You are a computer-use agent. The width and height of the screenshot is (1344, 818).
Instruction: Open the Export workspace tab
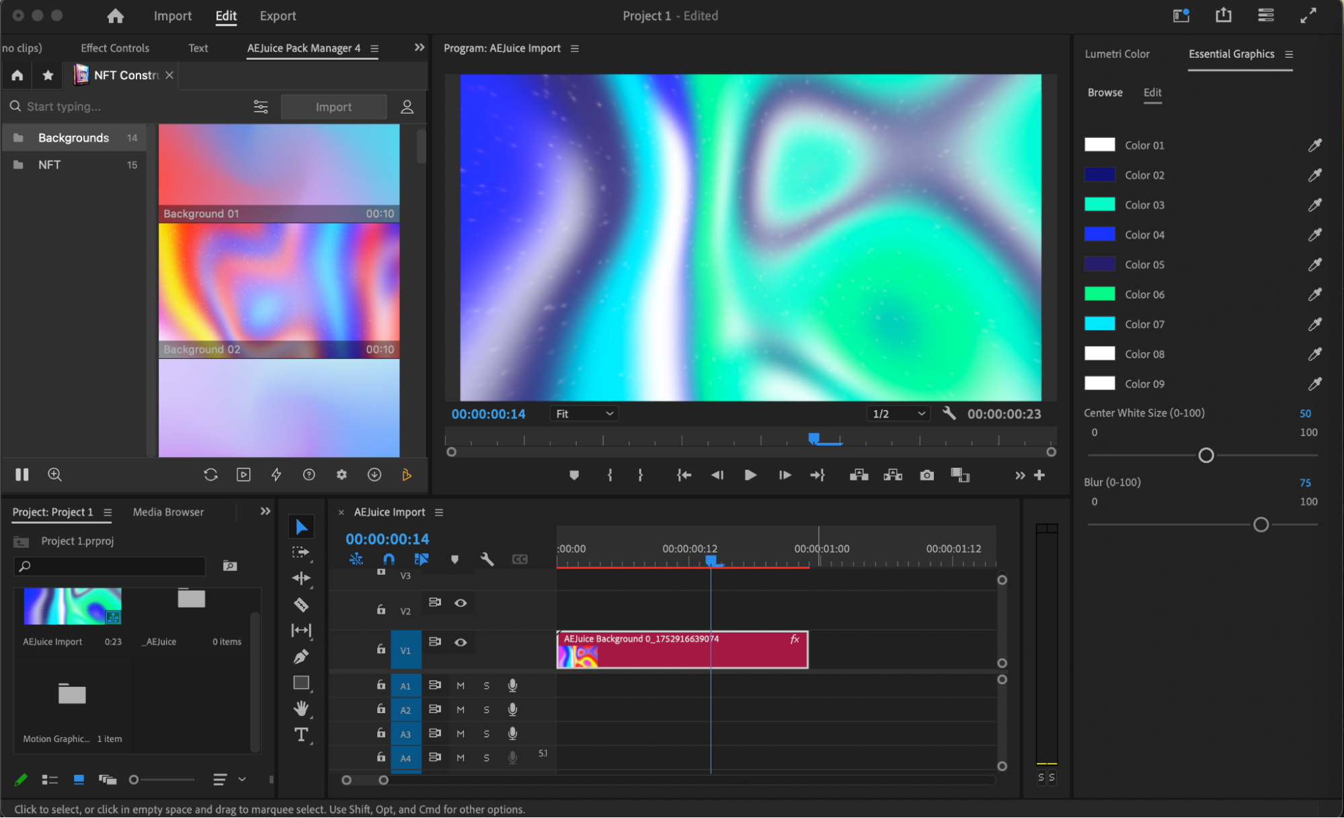(278, 16)
